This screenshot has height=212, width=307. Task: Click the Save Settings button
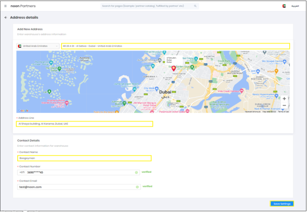click(282, 204)
